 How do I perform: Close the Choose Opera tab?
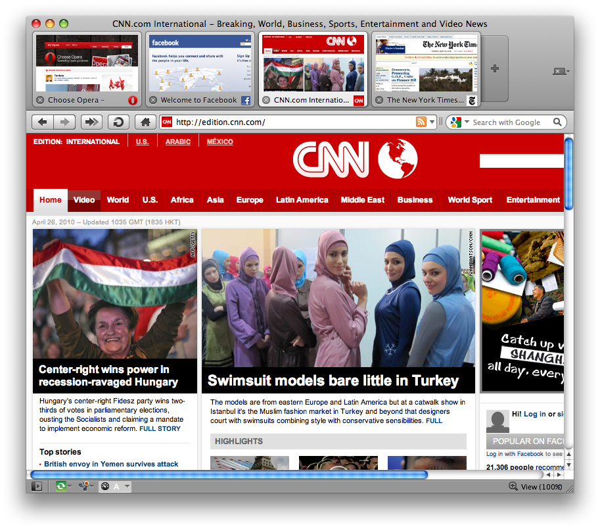click(x=40, y=100)
